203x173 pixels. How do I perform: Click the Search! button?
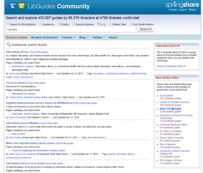145,29
